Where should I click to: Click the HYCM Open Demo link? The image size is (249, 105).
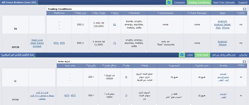click(x=37, y=43)
